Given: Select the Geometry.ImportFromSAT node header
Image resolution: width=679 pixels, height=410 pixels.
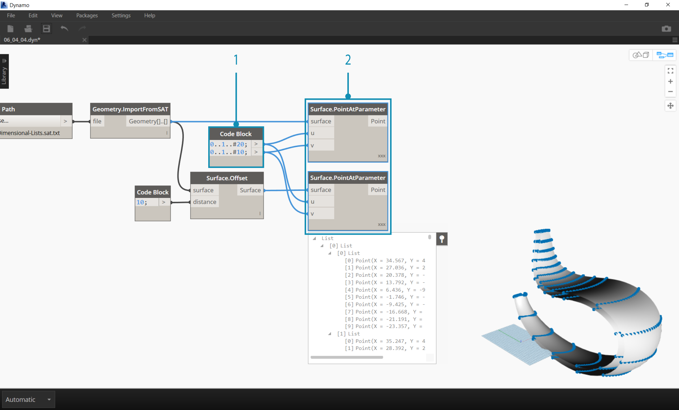Looking at the screenshot, I should (x=130, y=109).
